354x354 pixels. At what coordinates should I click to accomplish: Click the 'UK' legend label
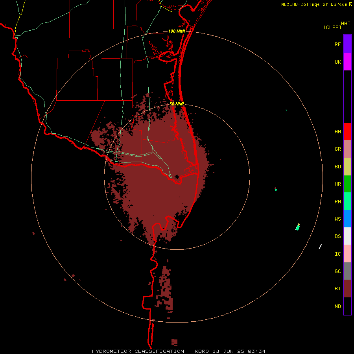(337, 62)
